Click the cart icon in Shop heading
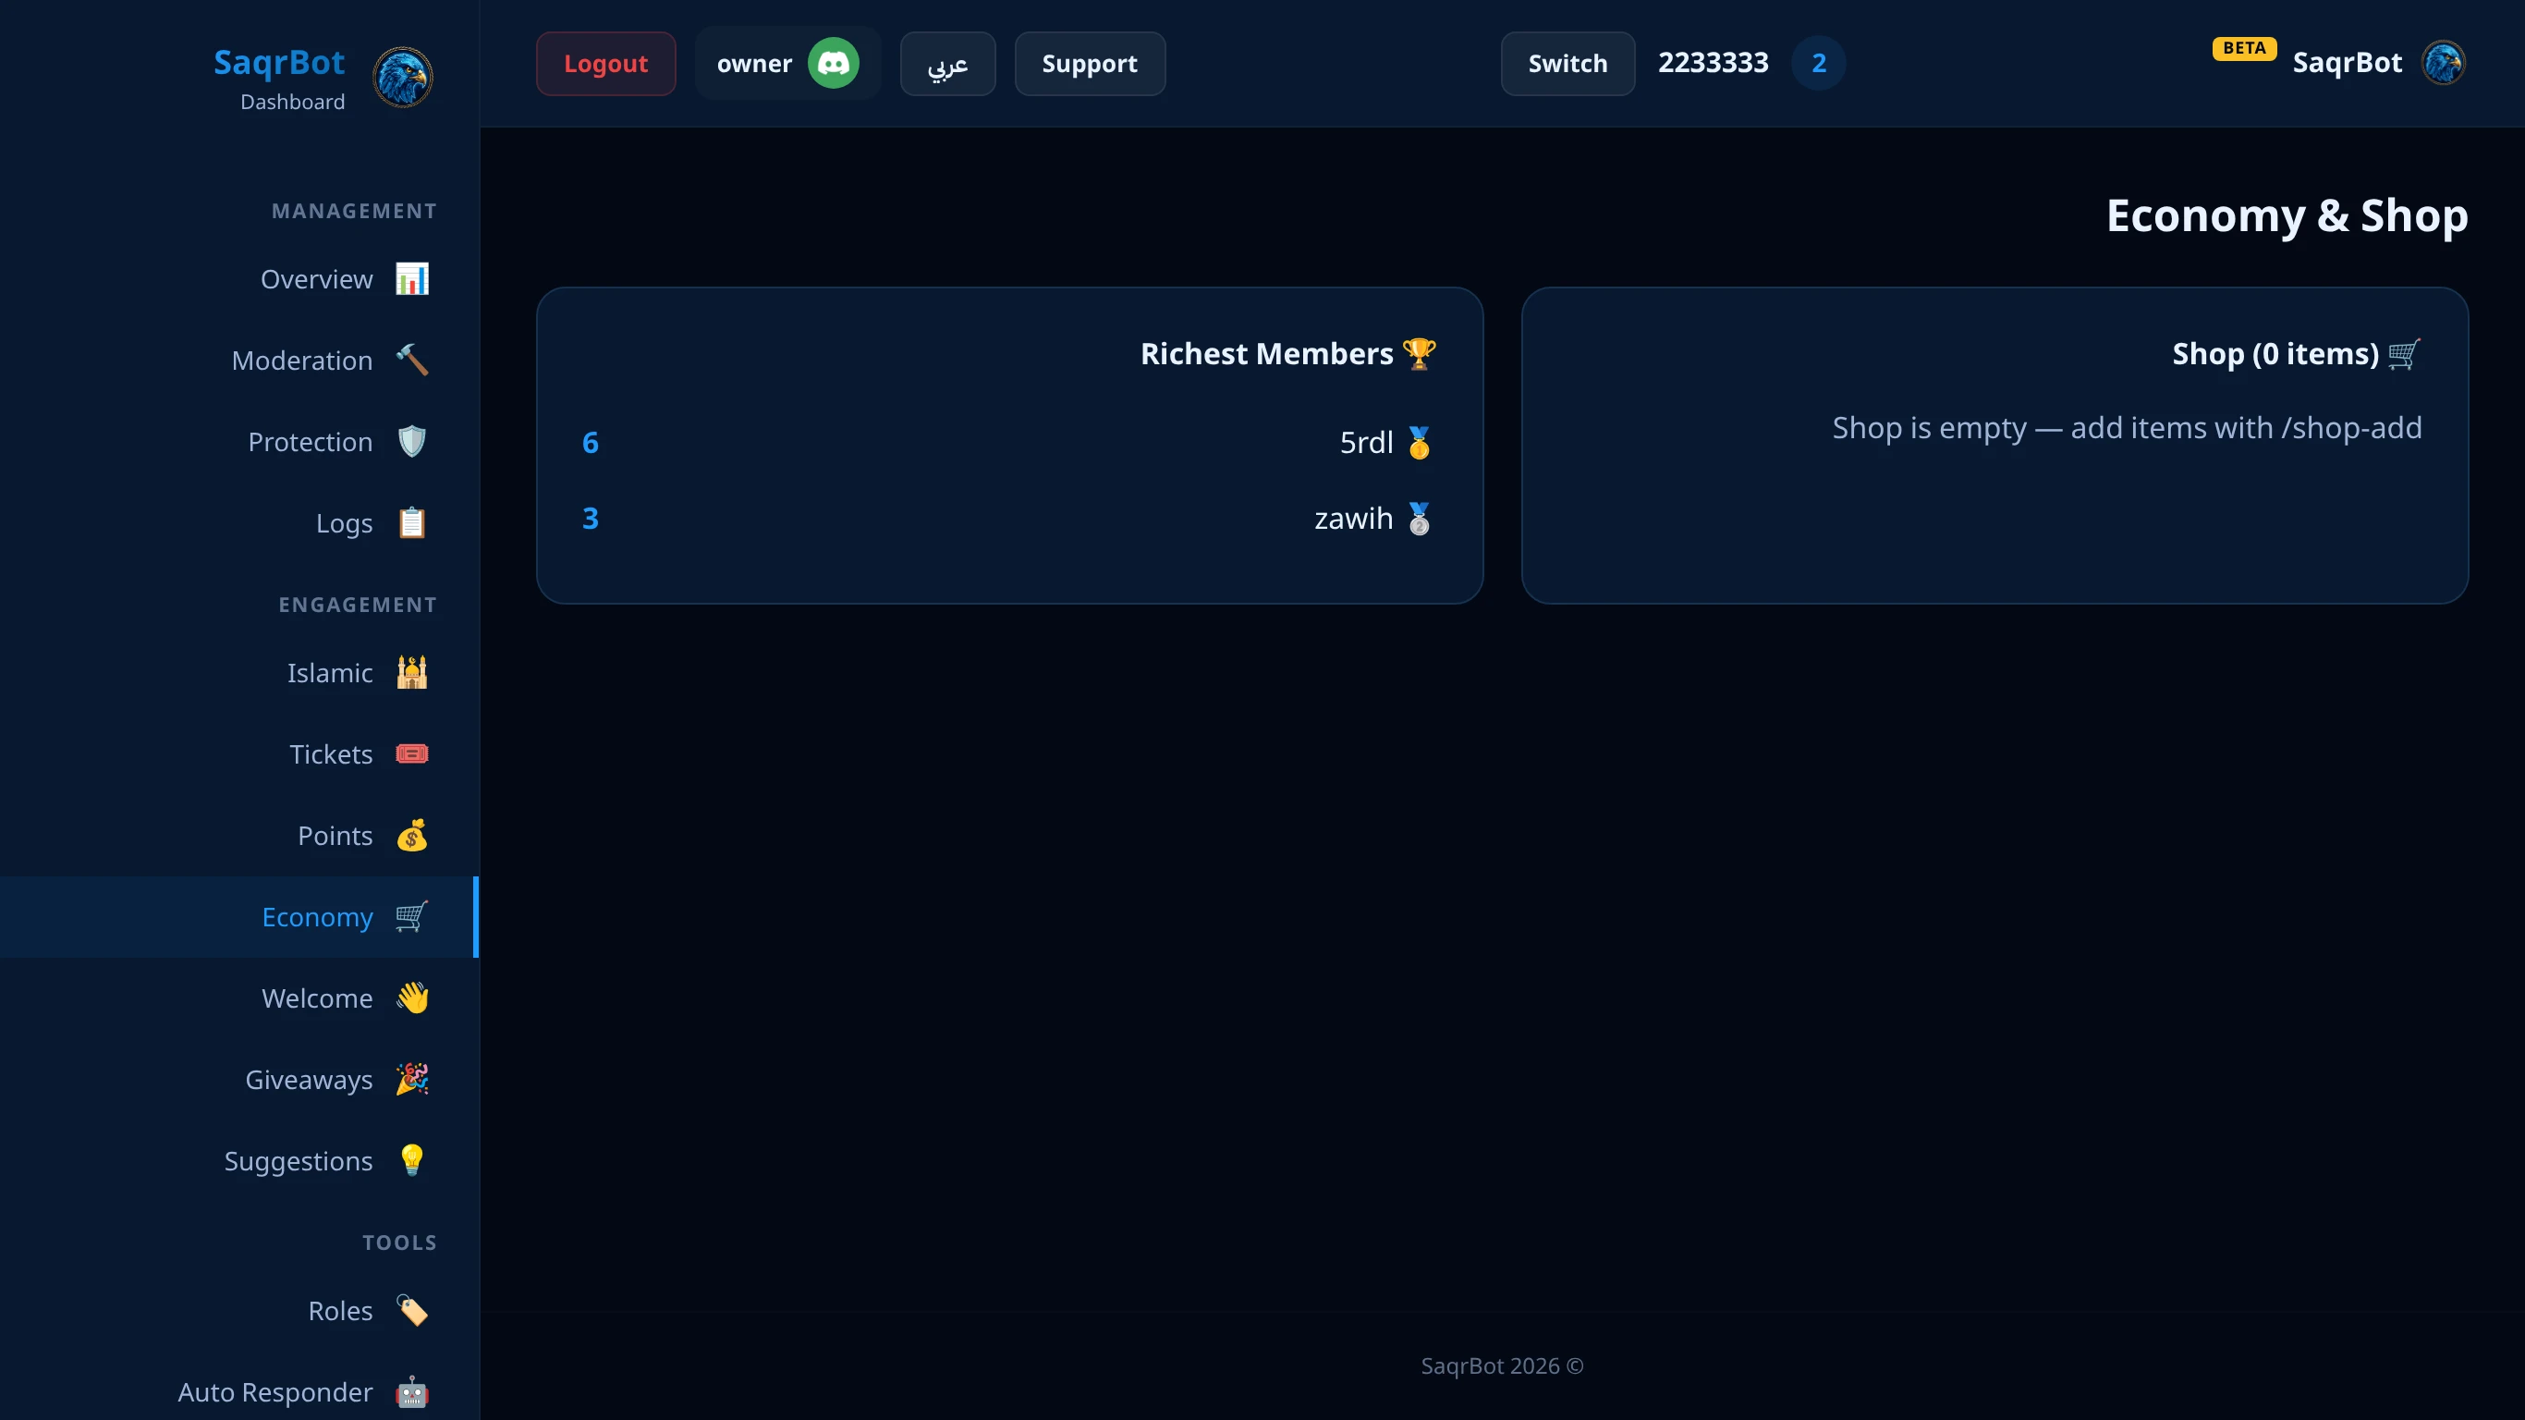Screen dimensions: 2525x1420 pos(2405,354)
